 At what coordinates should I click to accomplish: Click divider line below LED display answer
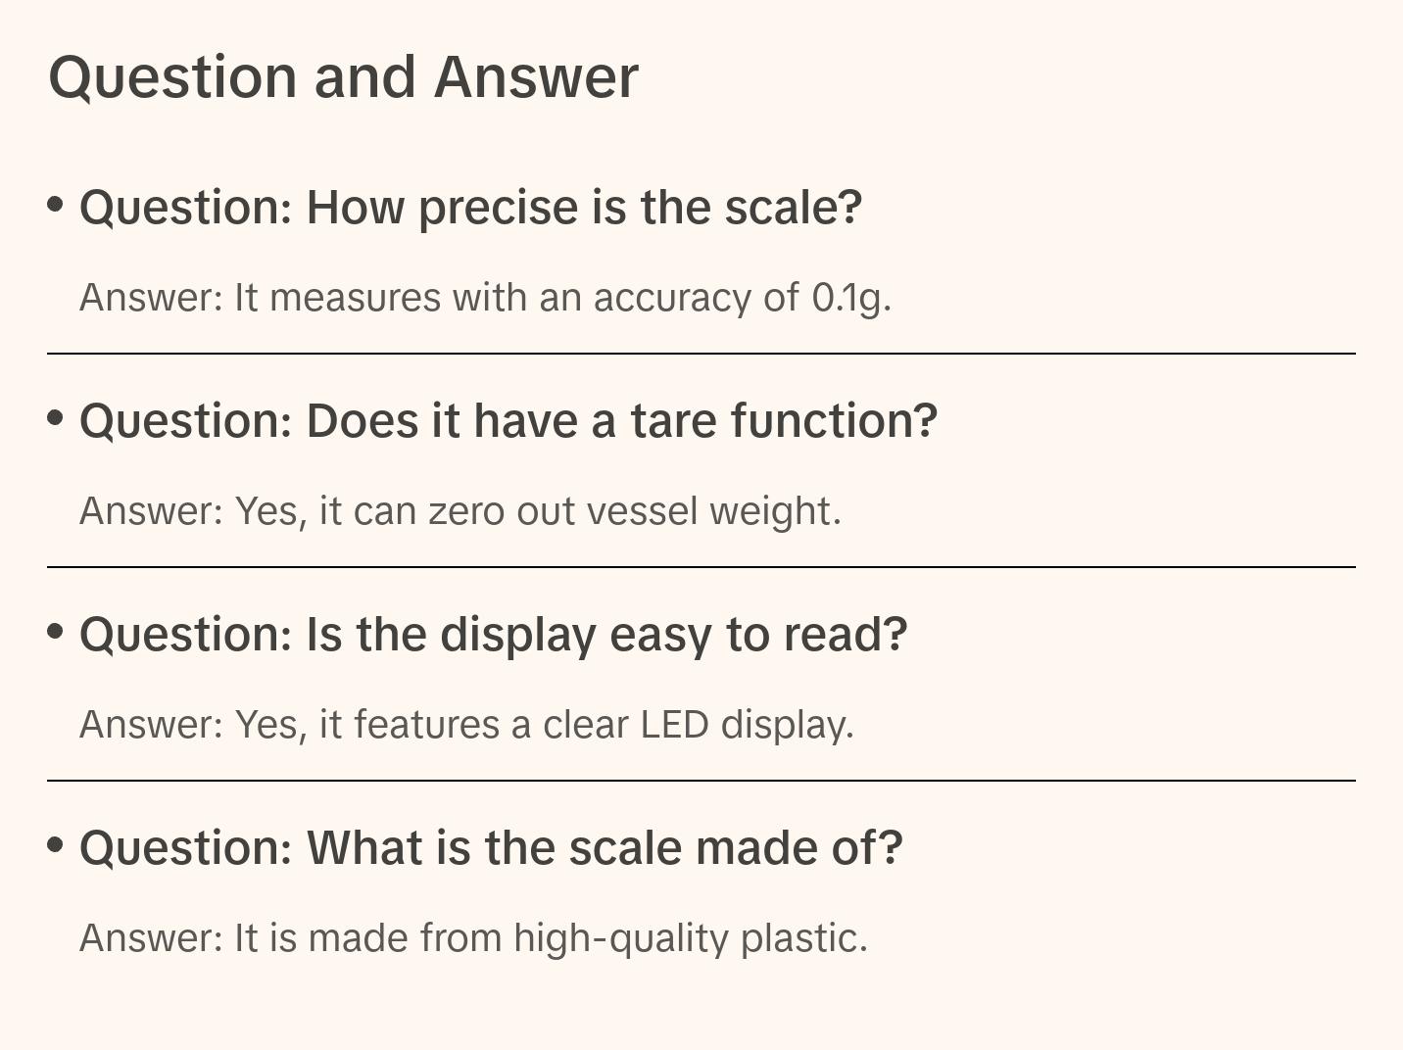(x=701, y=781)
